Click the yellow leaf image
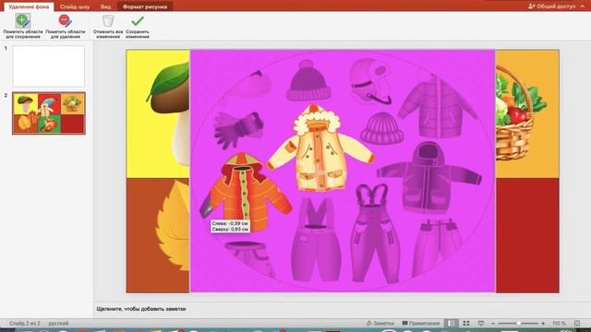This screenshot has height=332, width=591. pos(173,225)
